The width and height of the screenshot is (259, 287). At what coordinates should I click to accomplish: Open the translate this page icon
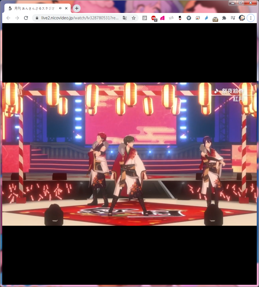pos(125,18)
